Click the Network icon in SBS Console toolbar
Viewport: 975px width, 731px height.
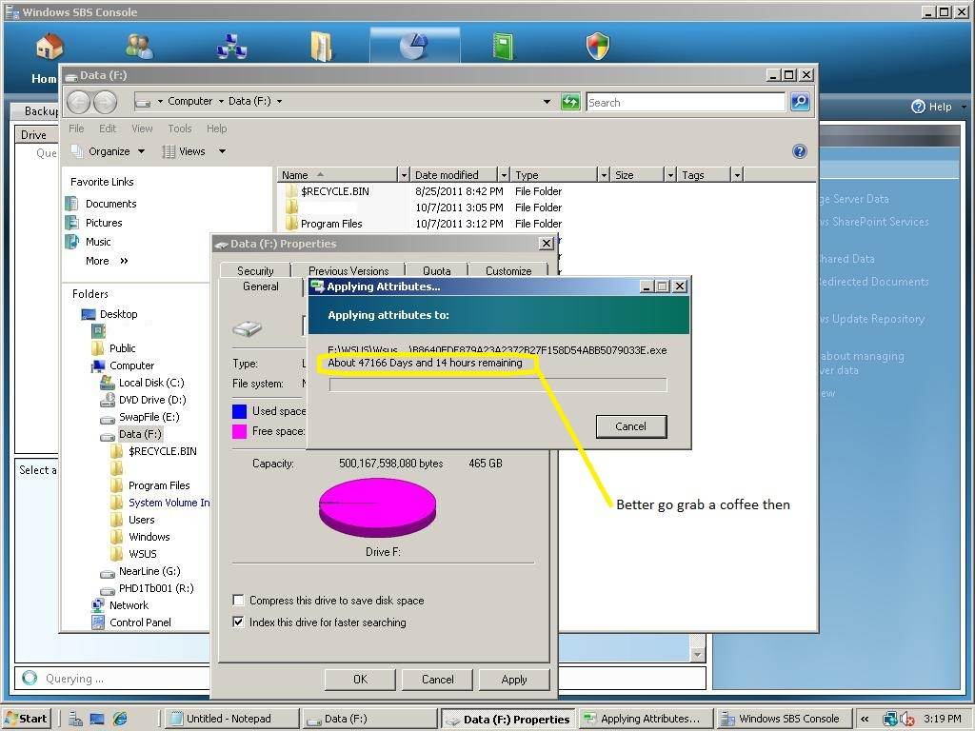(x=231, y=46)
